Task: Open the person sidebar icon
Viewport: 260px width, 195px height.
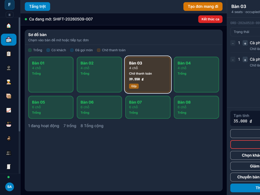Action: (x=9, y=68)
